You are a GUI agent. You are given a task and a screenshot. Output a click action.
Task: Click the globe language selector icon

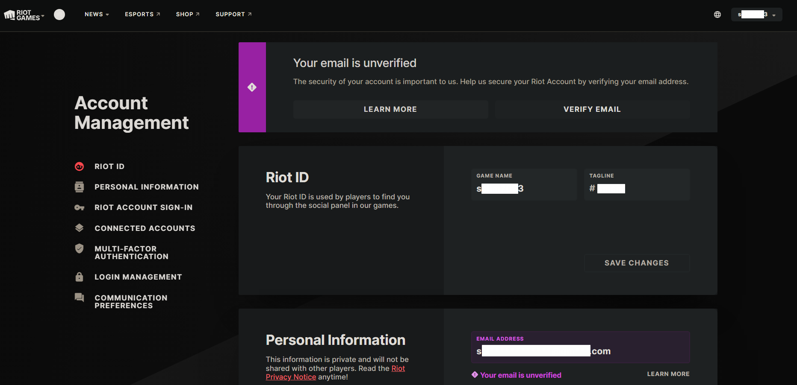click(x=717, y=15)
